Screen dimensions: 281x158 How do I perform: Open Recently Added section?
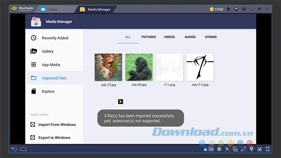pos(55,38)
